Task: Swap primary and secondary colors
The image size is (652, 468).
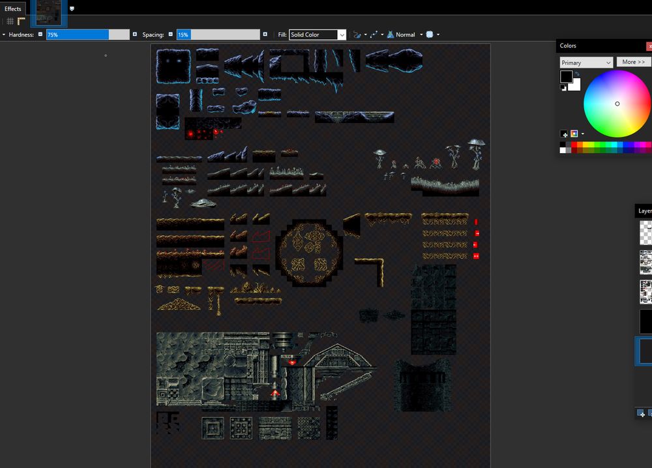Action: point(577,74)
